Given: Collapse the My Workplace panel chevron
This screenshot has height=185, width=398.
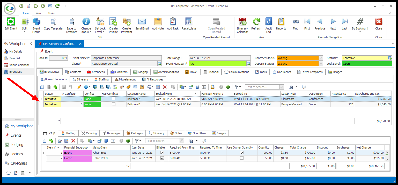Looking at the screenshot, I should (x=31, y=44).
